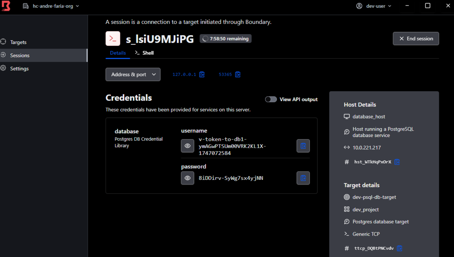Copy port 53365 to clipboard
Screen dimensions: 454x257
238,75
